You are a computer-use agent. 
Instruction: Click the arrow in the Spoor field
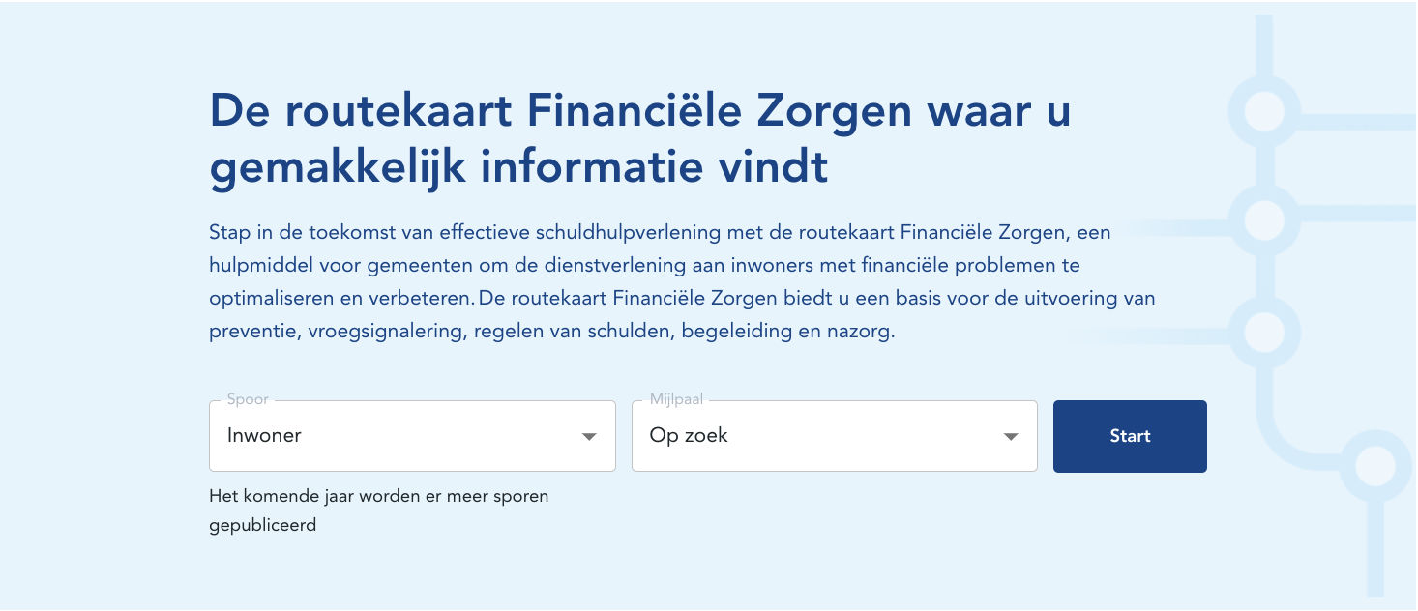[x=588, y=437]
